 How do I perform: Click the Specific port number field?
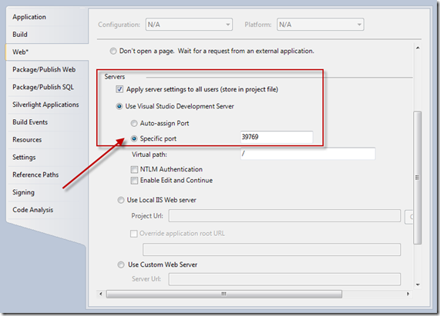coord(277,137)
